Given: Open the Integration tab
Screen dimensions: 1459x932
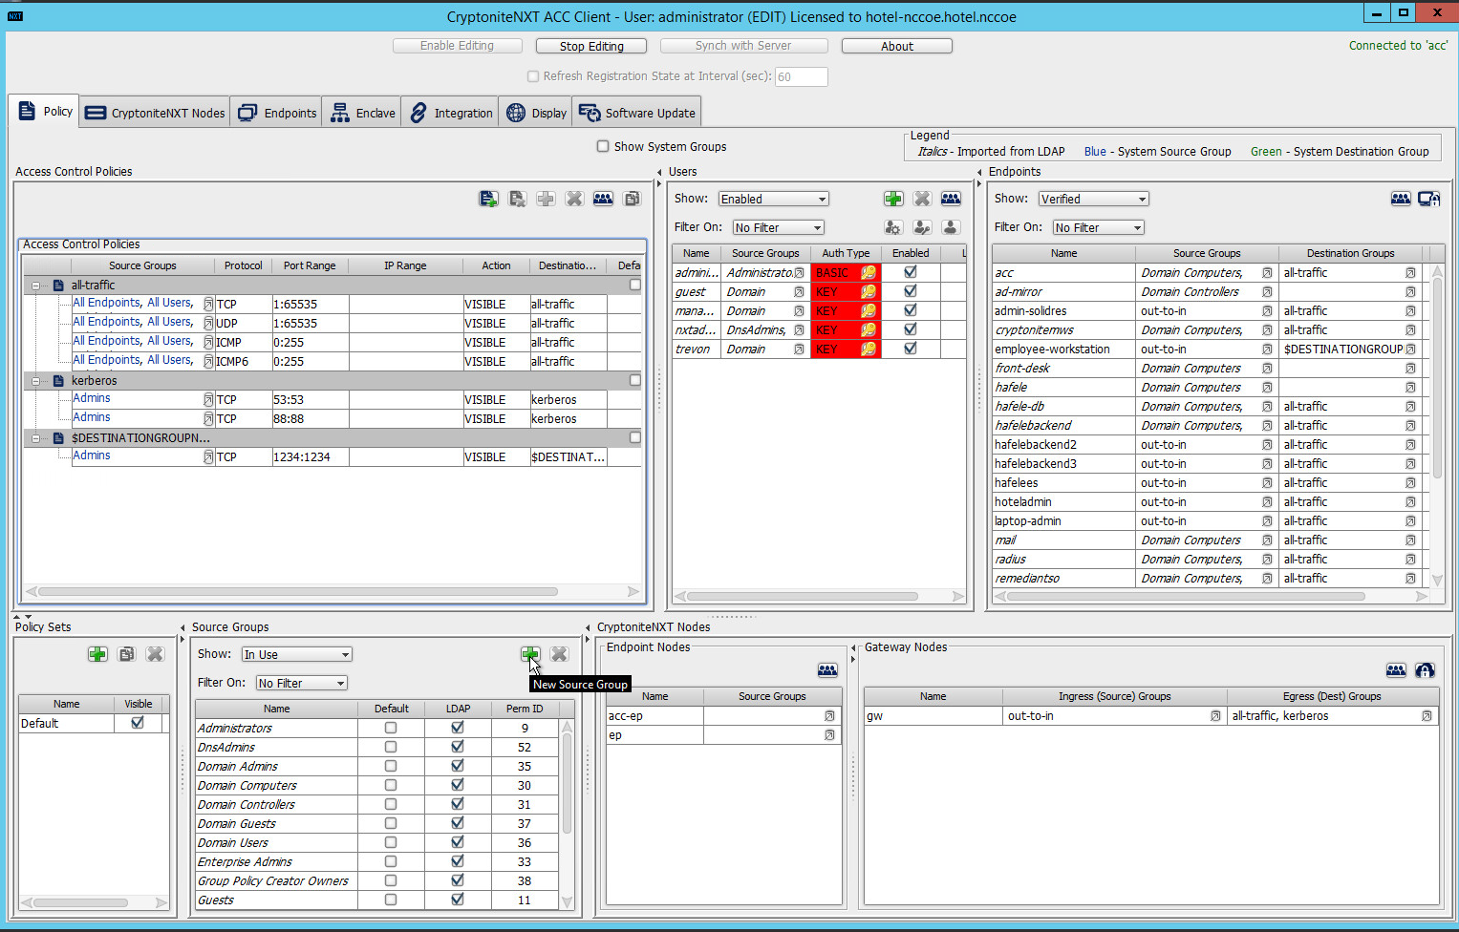Looking at the screenshot, I should (450, 113).
